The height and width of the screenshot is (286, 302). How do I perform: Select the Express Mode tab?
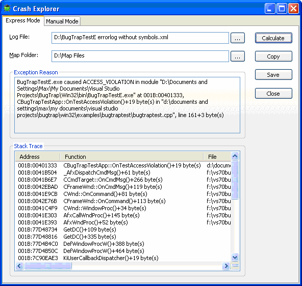tap(23, 20)
